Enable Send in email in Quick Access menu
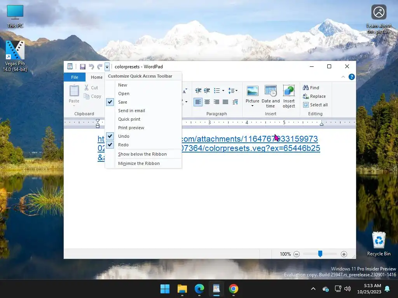Viewport: 398px width, 298px height. tap(143, 111)
